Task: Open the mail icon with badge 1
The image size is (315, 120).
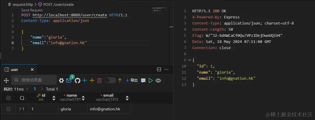Action: (69, 81)
